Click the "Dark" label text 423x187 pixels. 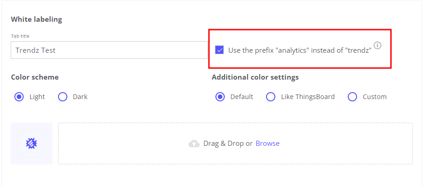80,97
